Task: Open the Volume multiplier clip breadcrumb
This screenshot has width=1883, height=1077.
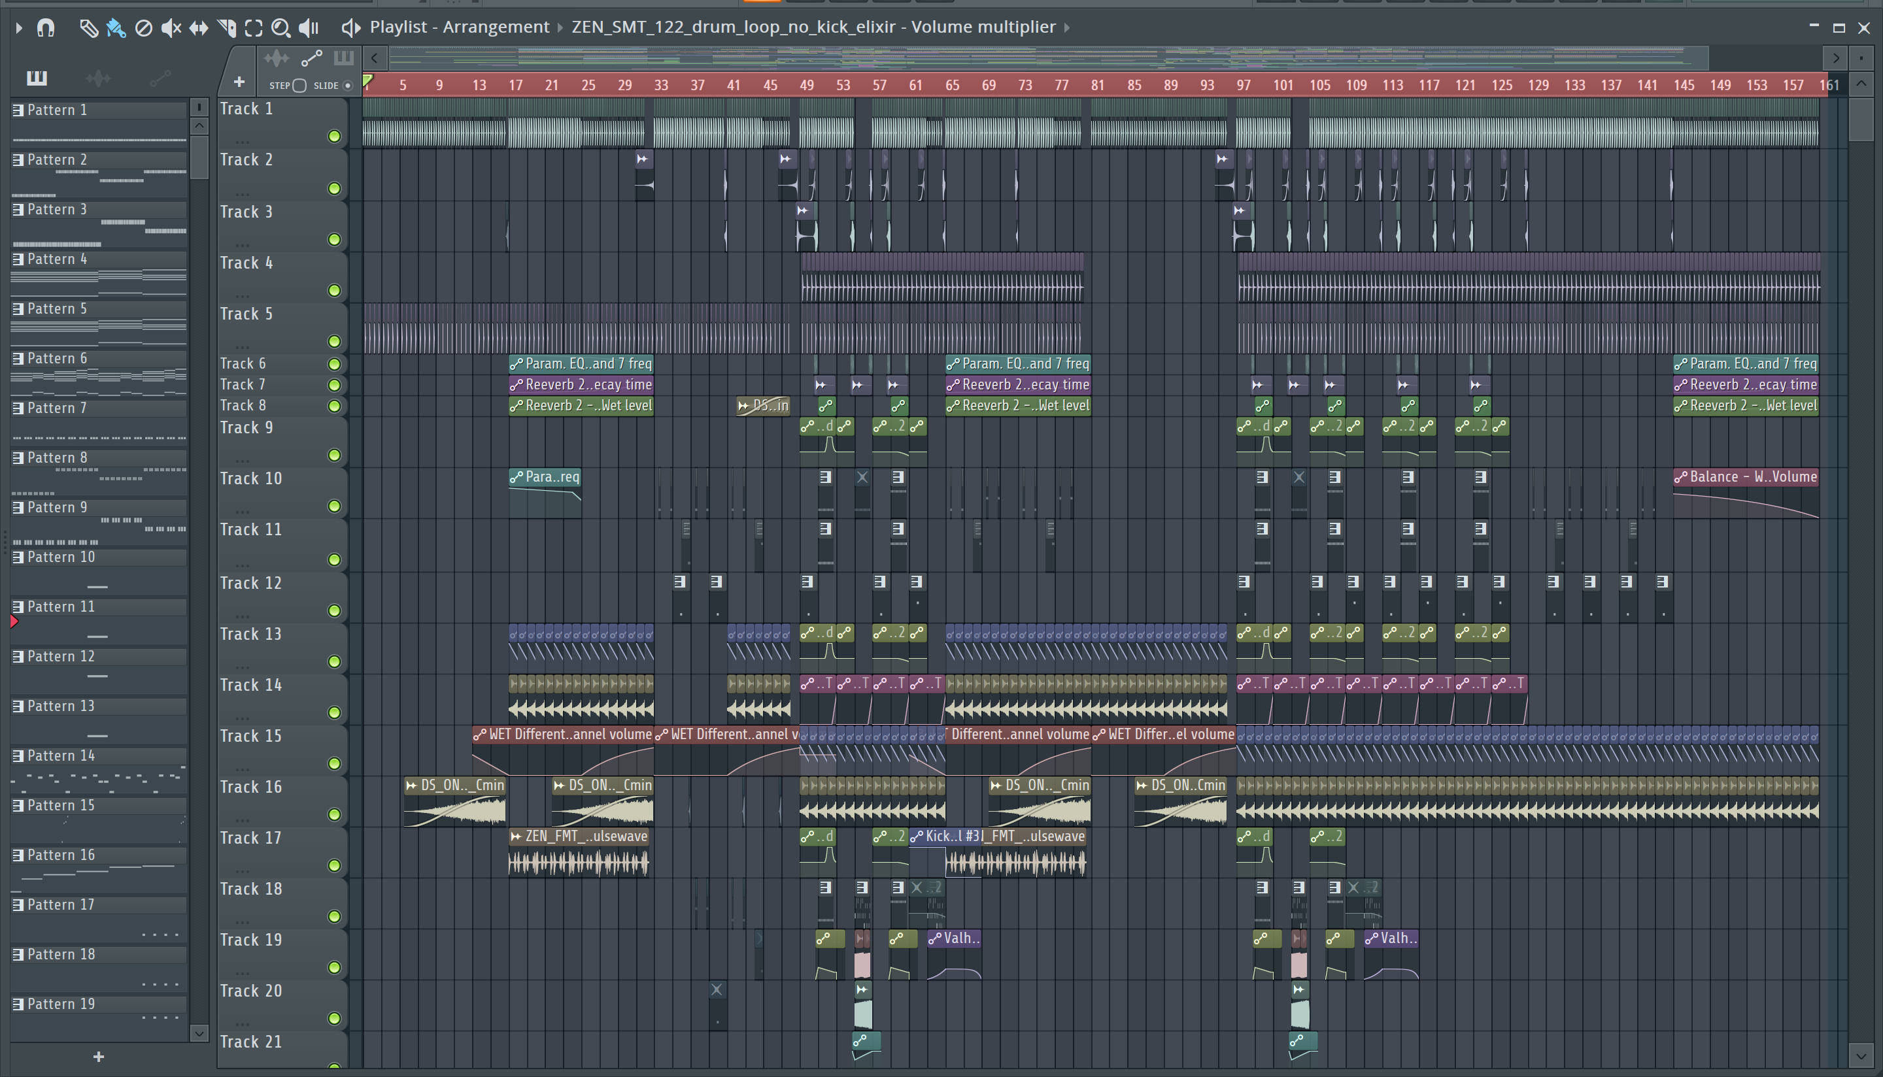Action: tap(813, 27)
